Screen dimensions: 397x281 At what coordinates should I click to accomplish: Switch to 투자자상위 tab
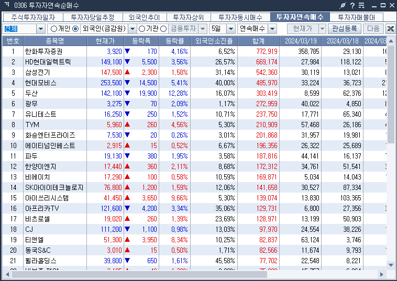(189, 17)
